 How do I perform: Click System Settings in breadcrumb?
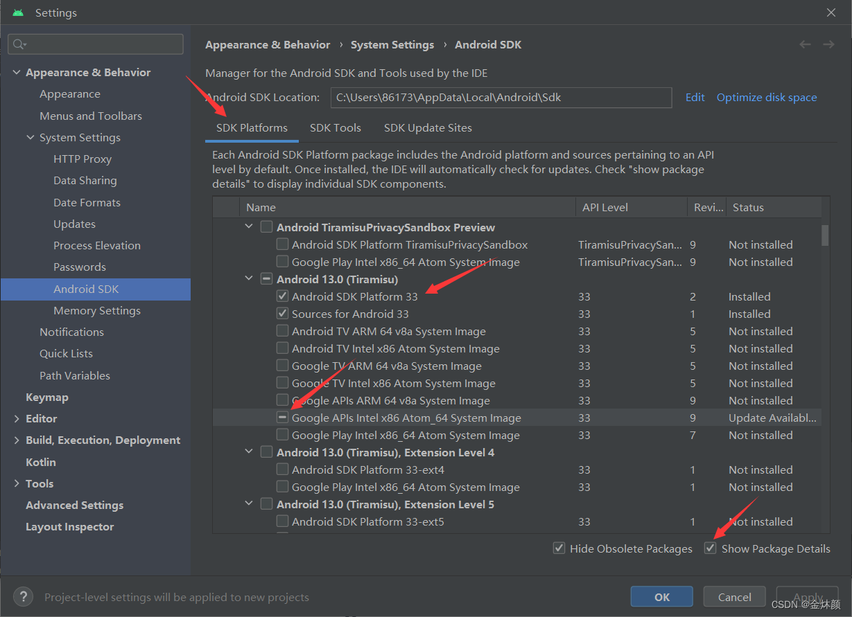pos(392,45)
